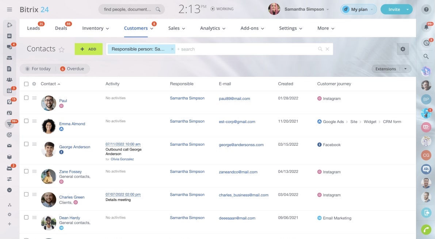The image size is (435, 239).
Task: Click the green phone call icon
Action: point(426,229)
